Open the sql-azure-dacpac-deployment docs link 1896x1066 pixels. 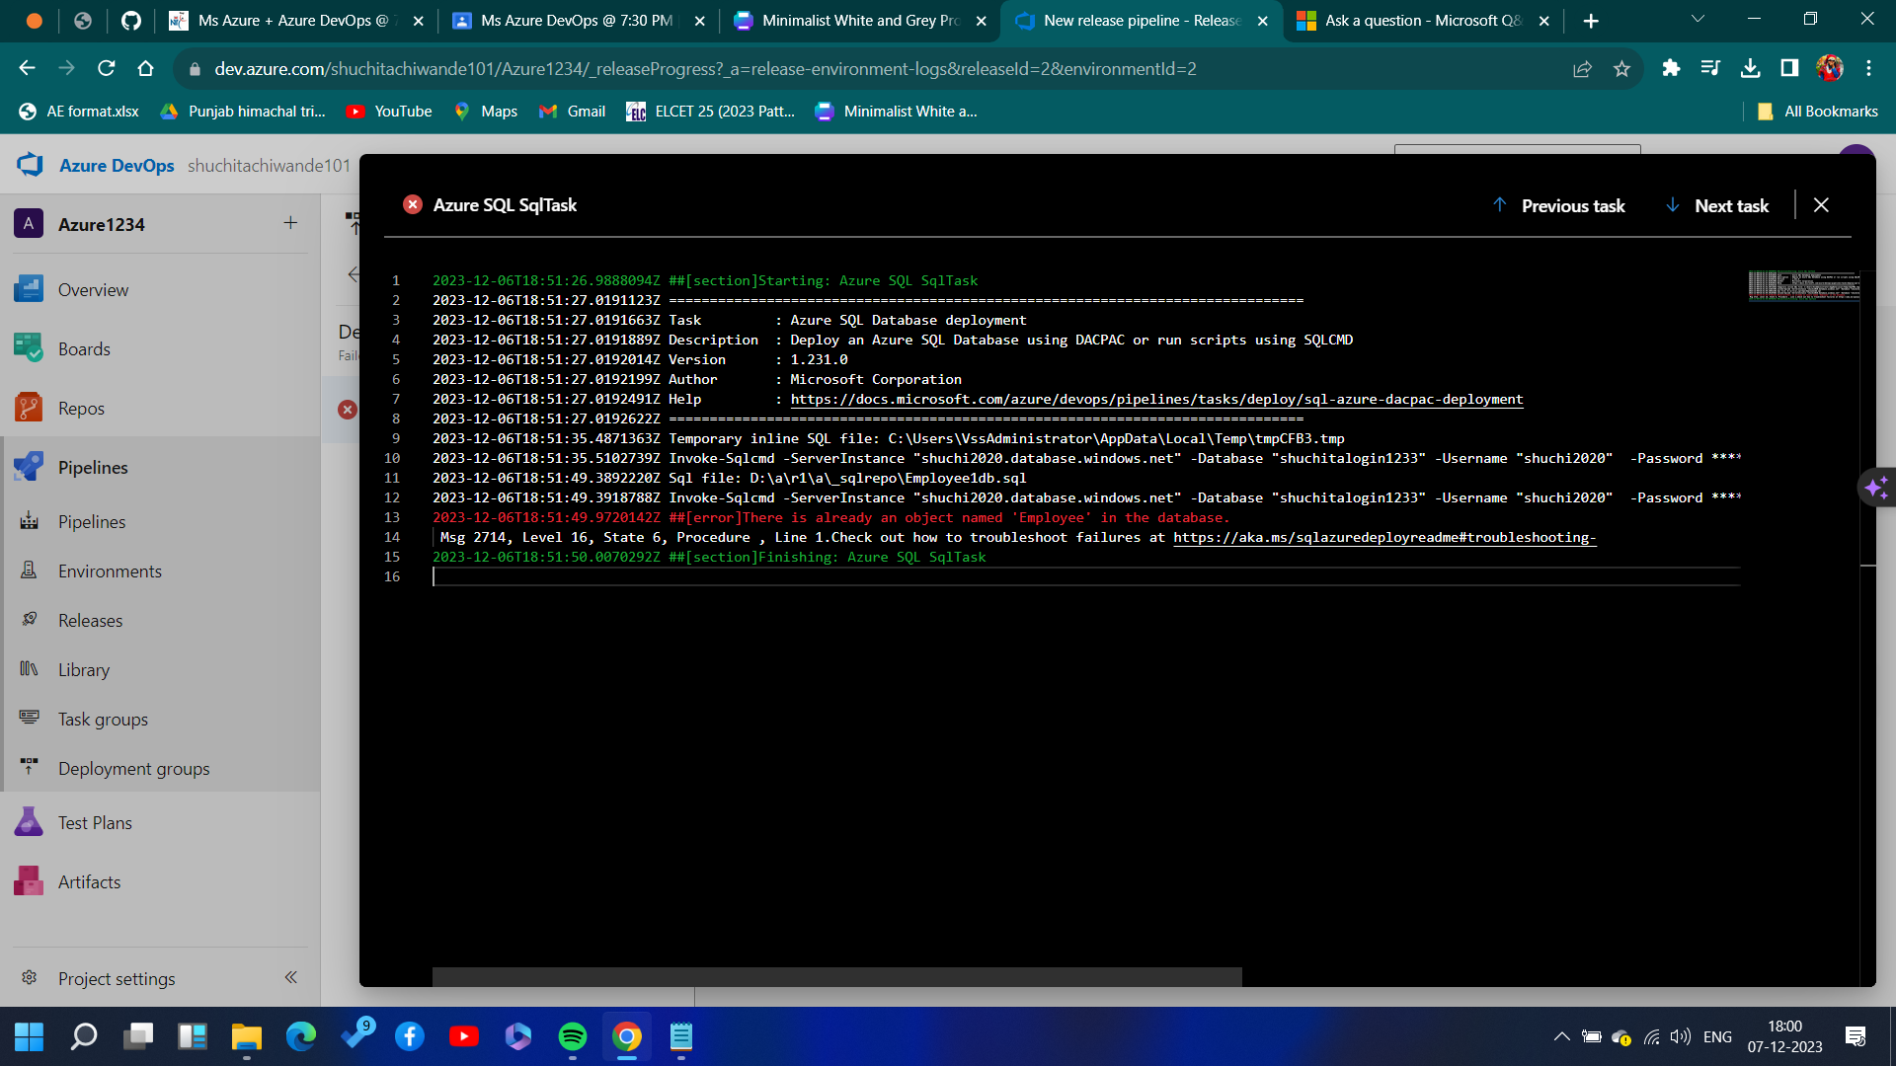click(1156, 400)
